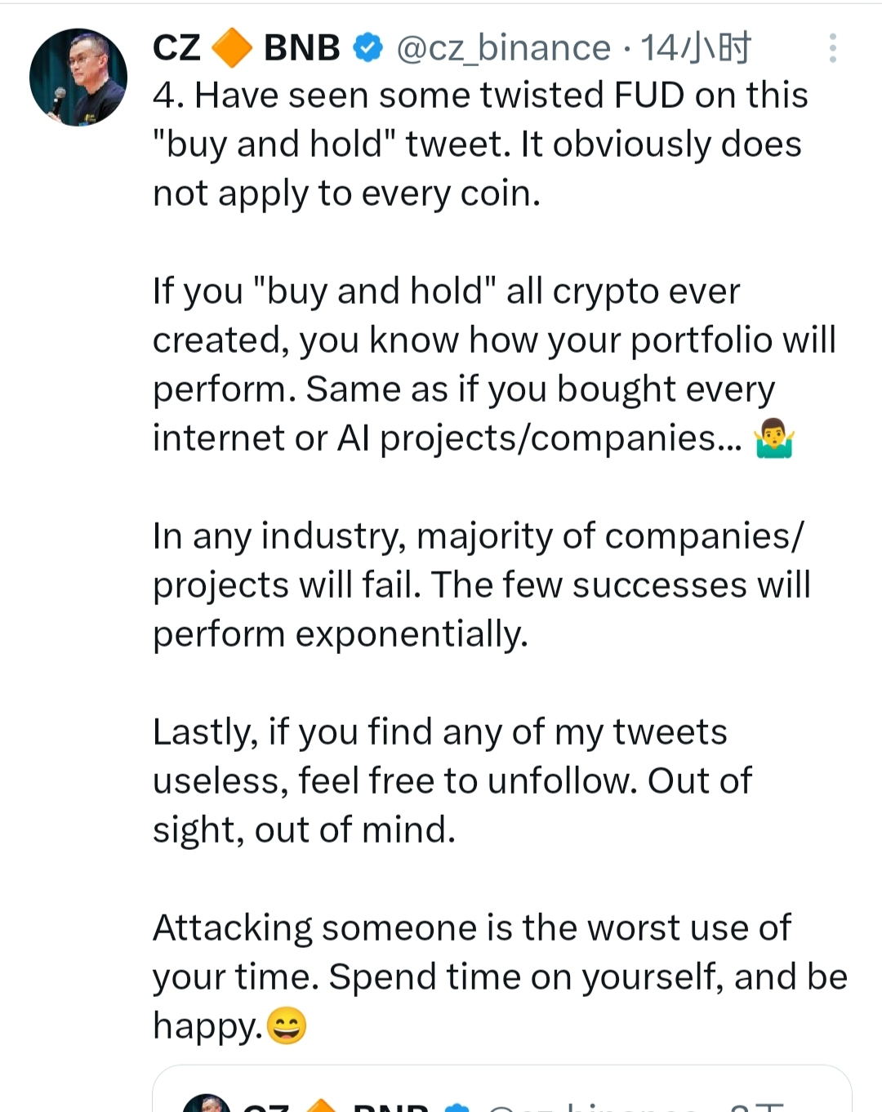Open the quoted tweet card at the bottom
The width and height of the screenshot is (882, 1112).
[x=501, y=1090]
